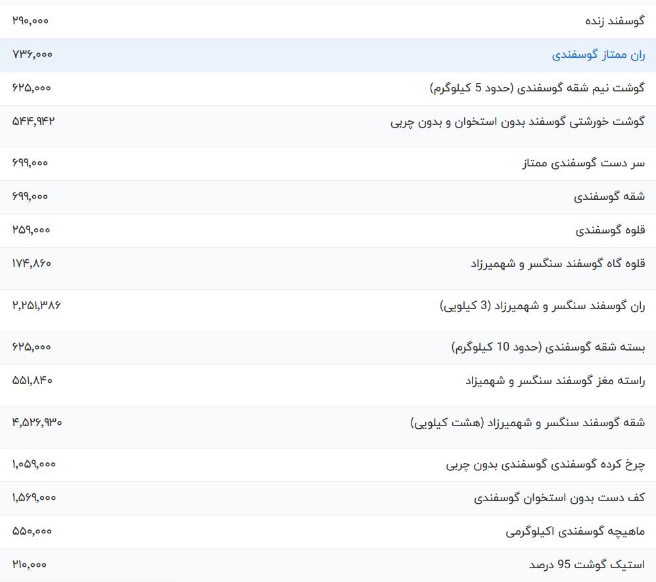The height and width of the screenshot is (582, 656).
Task: Select the price ۵۵۰,۰۰۰
Action: tap(32, 531)
